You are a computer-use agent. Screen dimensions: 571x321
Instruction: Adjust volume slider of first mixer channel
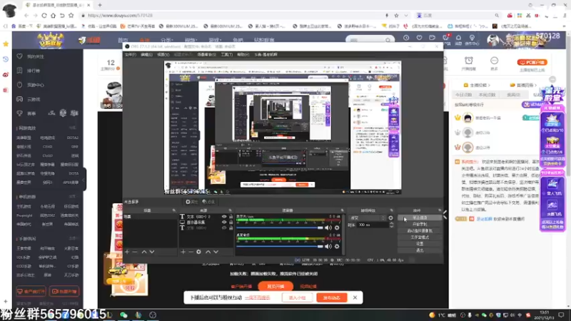[280, 228]
